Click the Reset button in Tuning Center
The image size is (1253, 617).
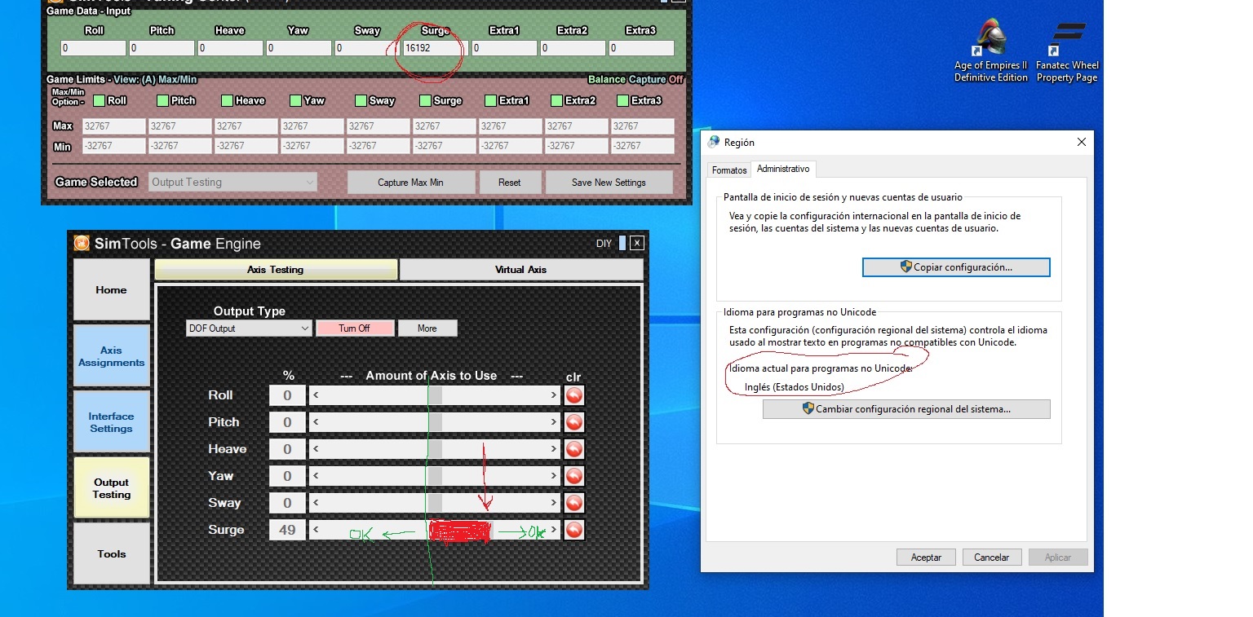coord(510,183)
